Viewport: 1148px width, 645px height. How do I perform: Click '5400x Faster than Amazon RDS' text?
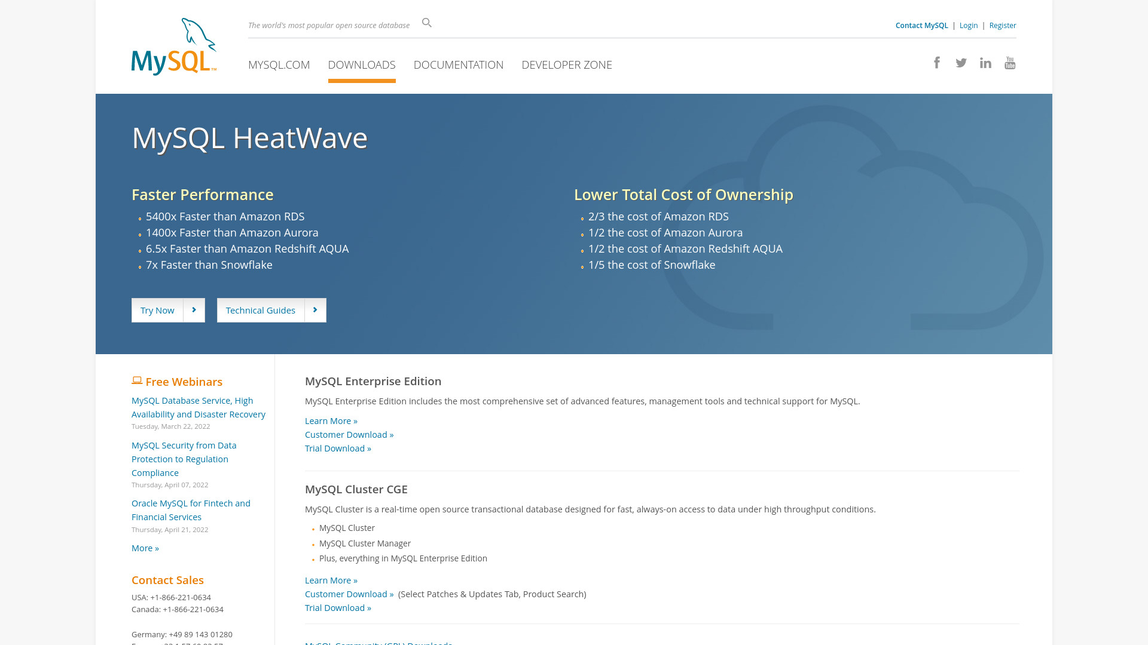pos(225,216)
